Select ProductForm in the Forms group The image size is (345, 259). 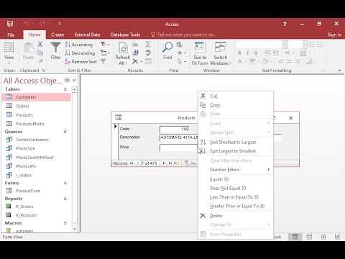37,191
